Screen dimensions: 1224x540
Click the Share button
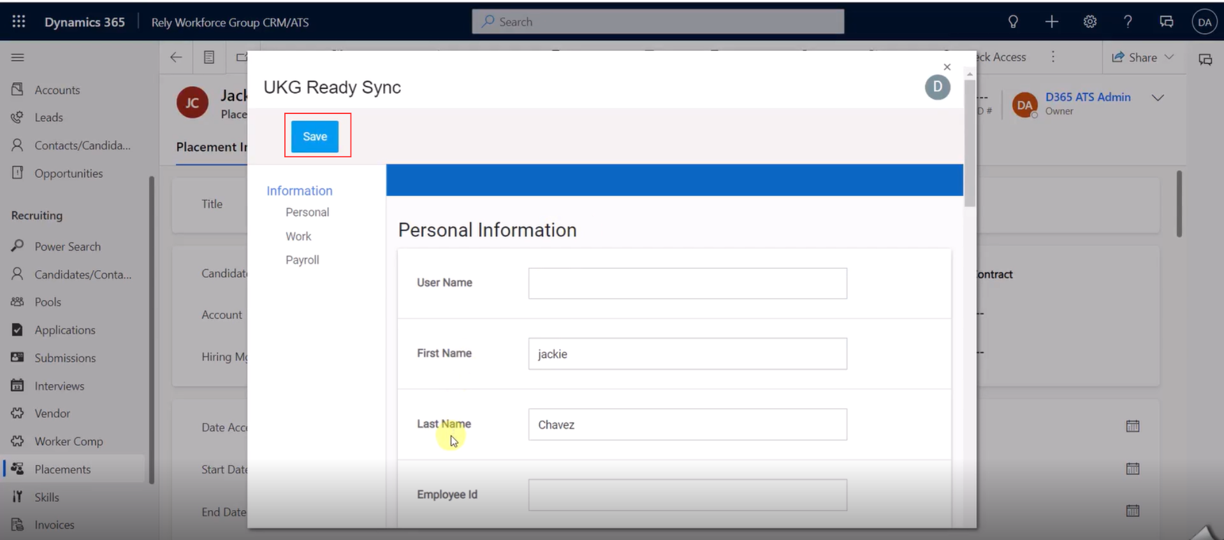click(x=1134, y=57)
